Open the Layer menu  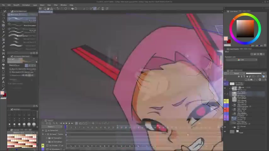pyautogui.click(x=35, y=5)
